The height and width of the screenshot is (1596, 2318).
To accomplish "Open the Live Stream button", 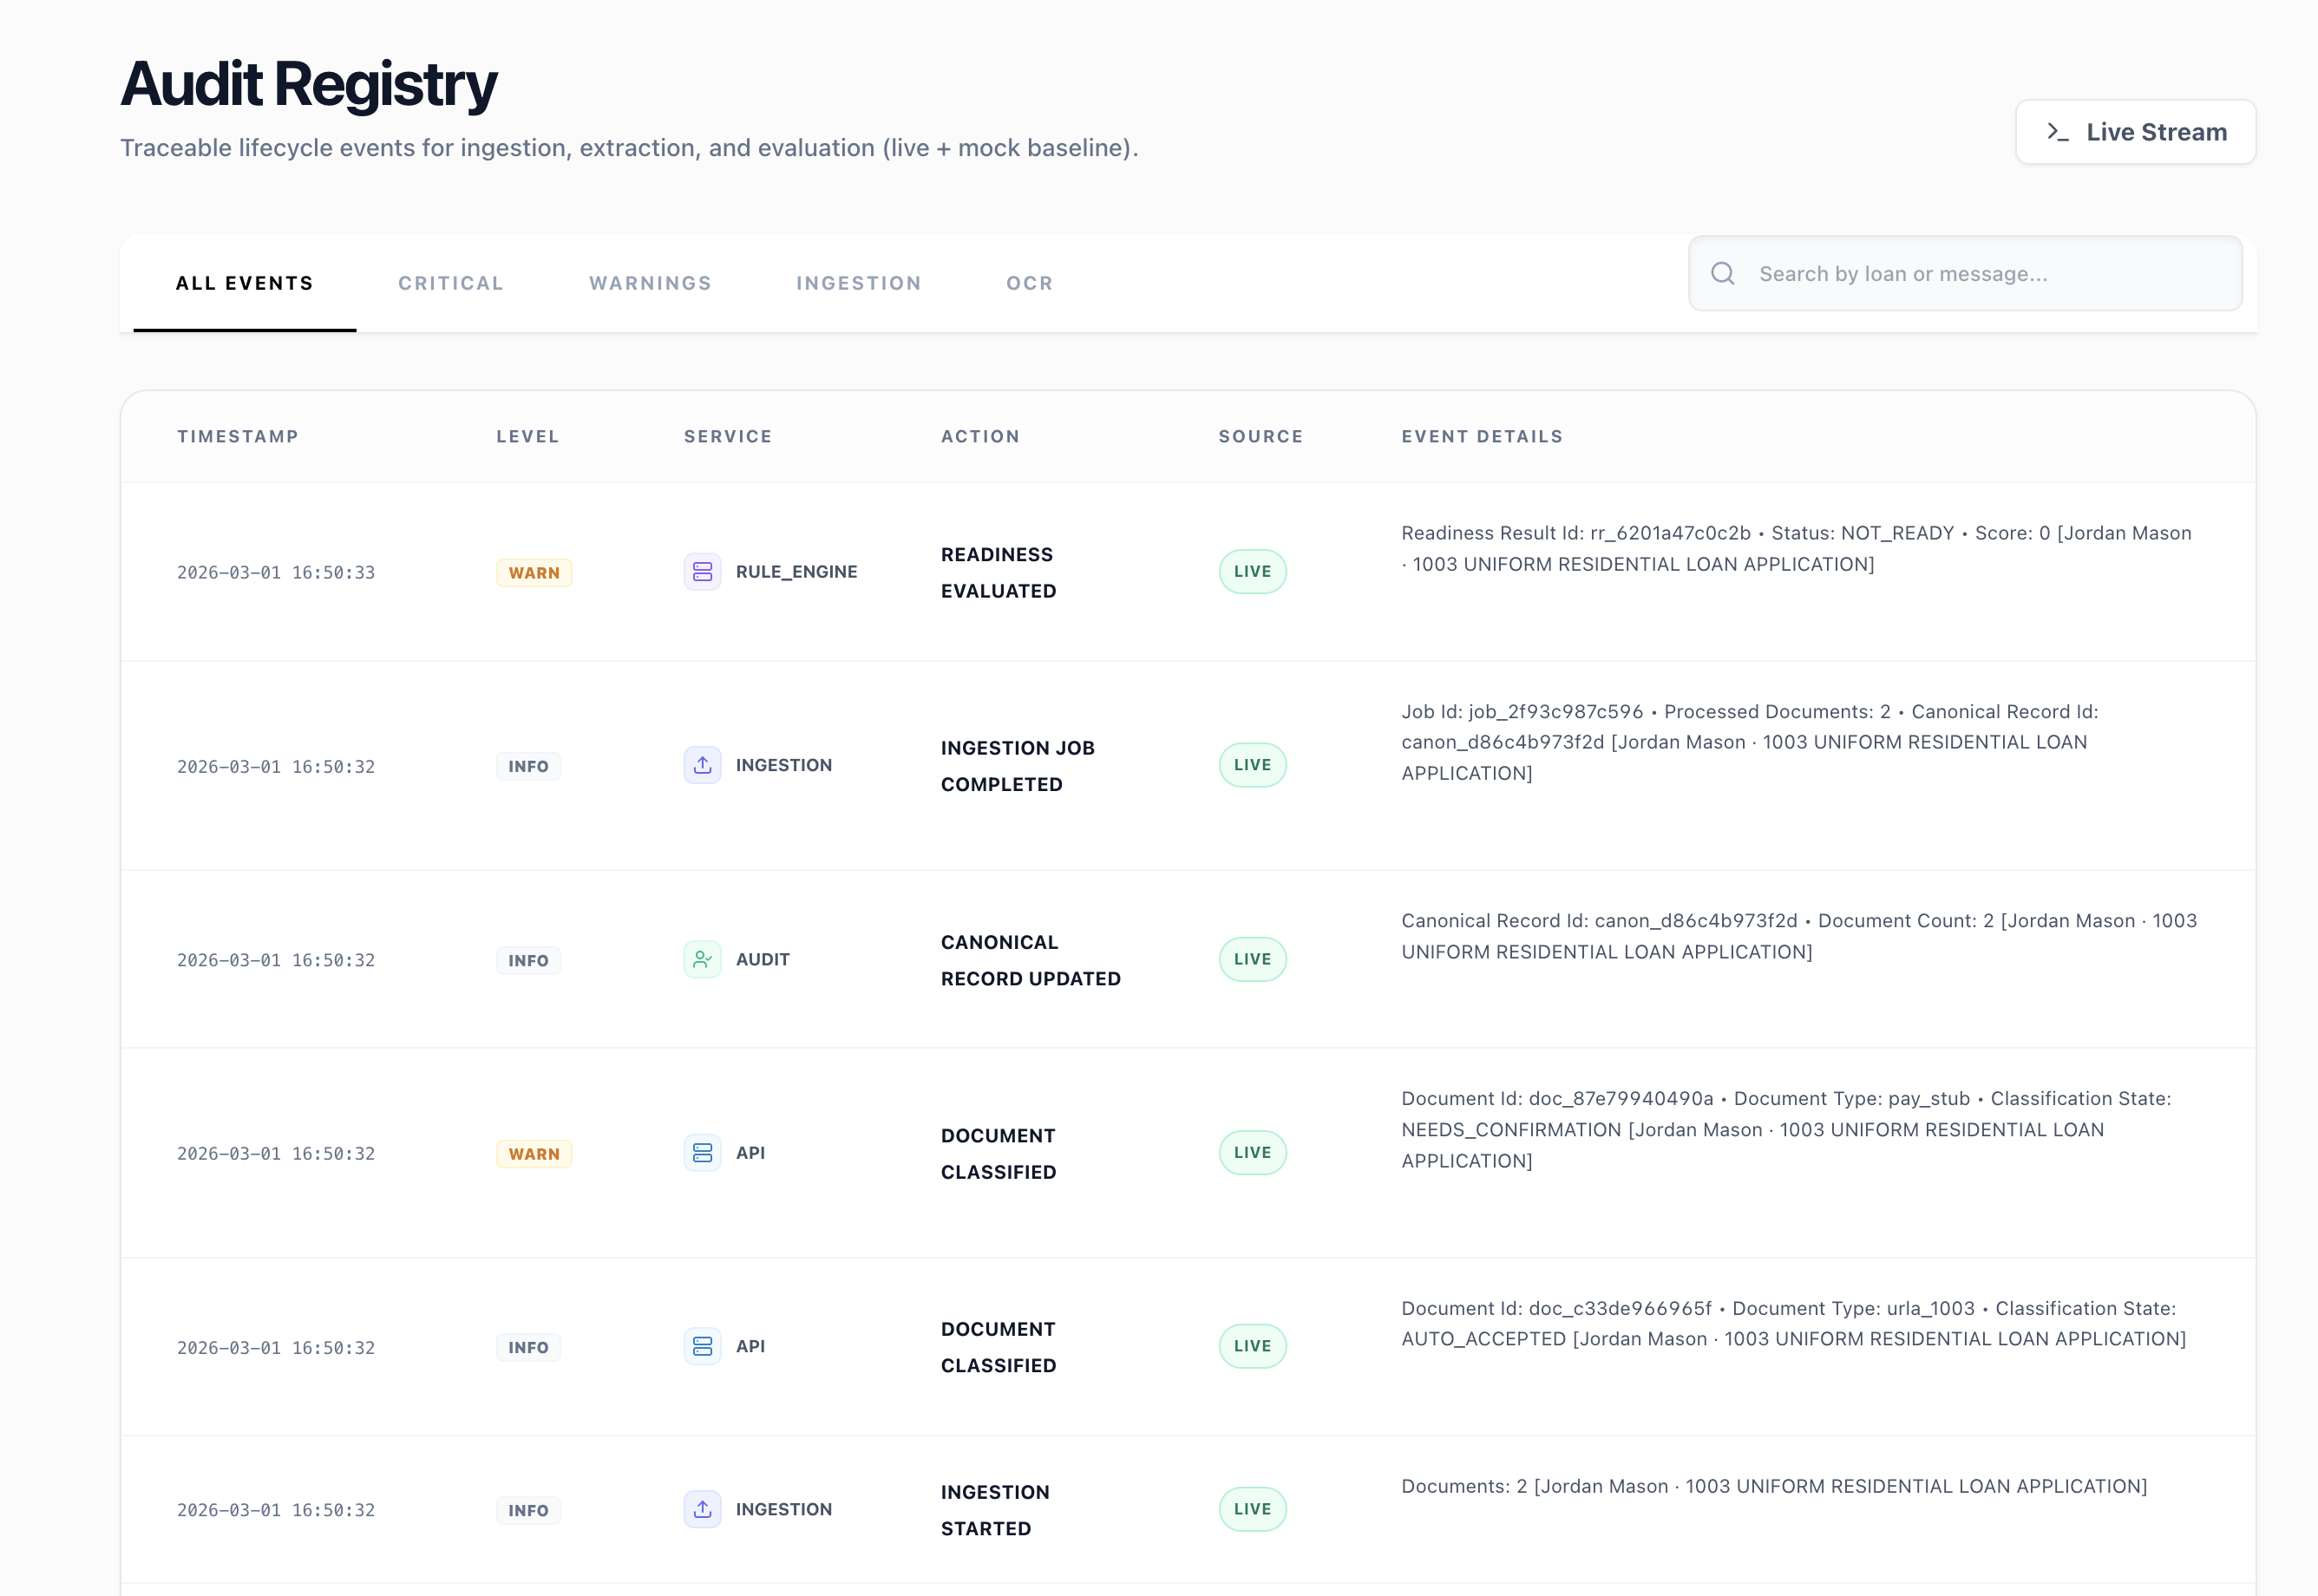I will (x=2135, y=132).
